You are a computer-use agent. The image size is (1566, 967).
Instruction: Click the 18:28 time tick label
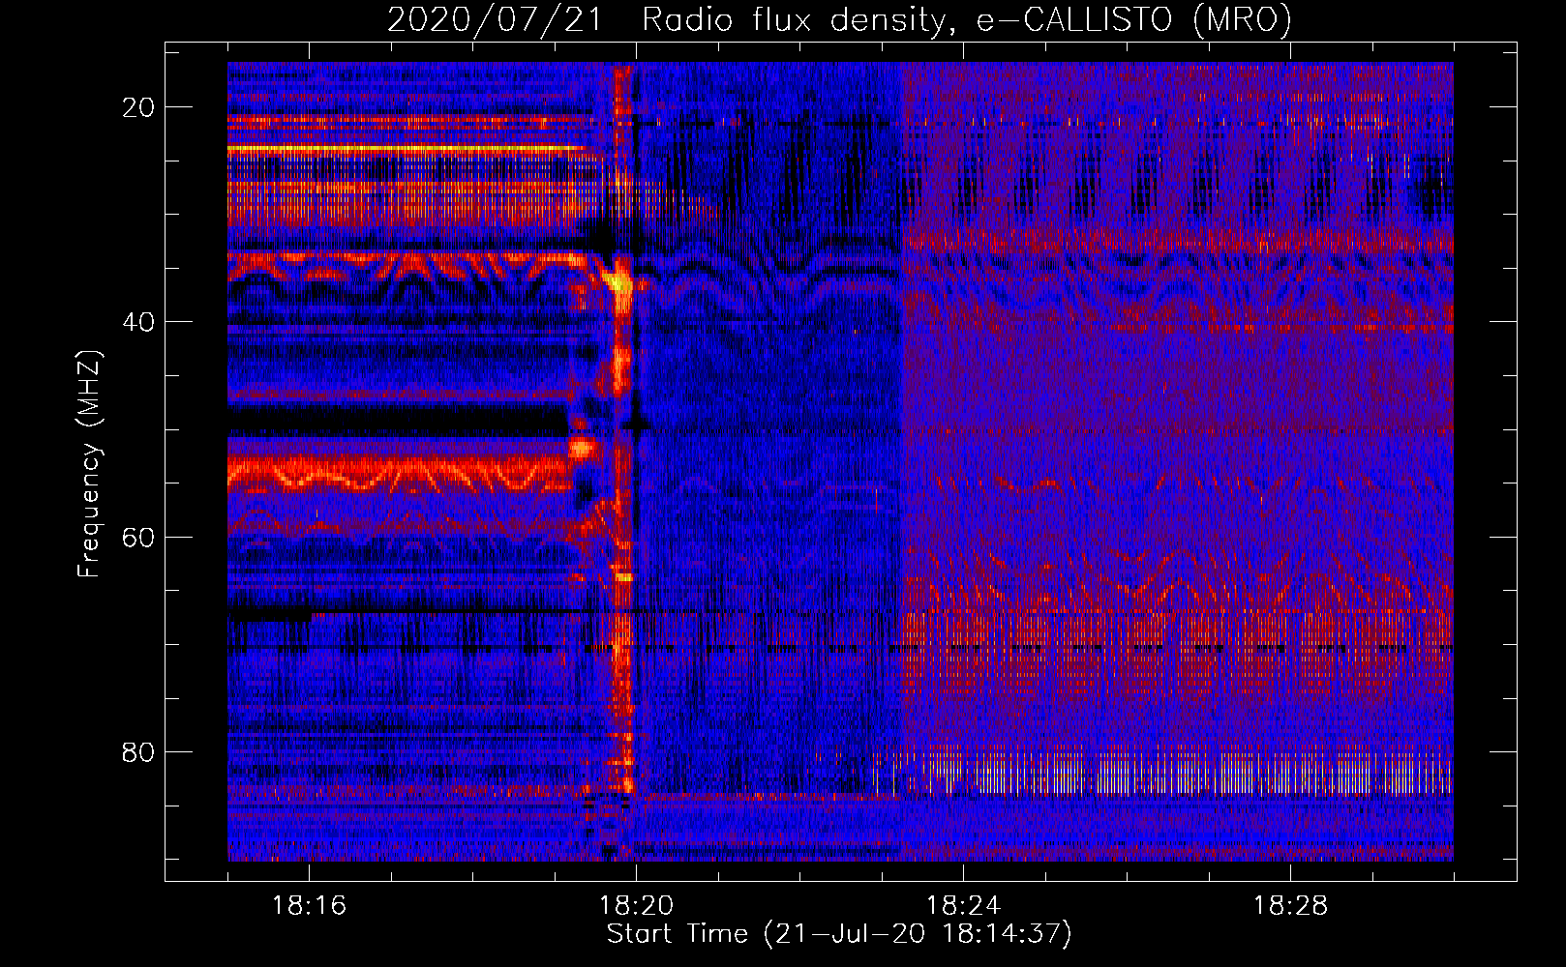click(x=1290, y=906)
